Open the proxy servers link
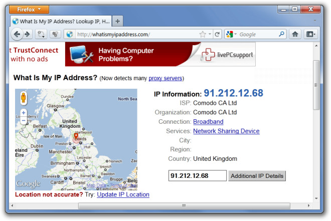Image resolution: width=331 pixels, height=221 pixels. point(165,78)
